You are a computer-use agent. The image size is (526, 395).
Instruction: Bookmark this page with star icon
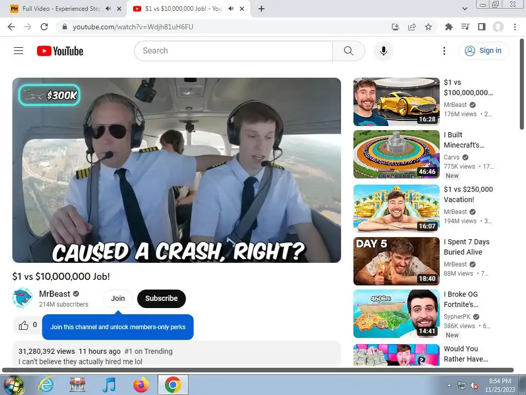point(428,27)
